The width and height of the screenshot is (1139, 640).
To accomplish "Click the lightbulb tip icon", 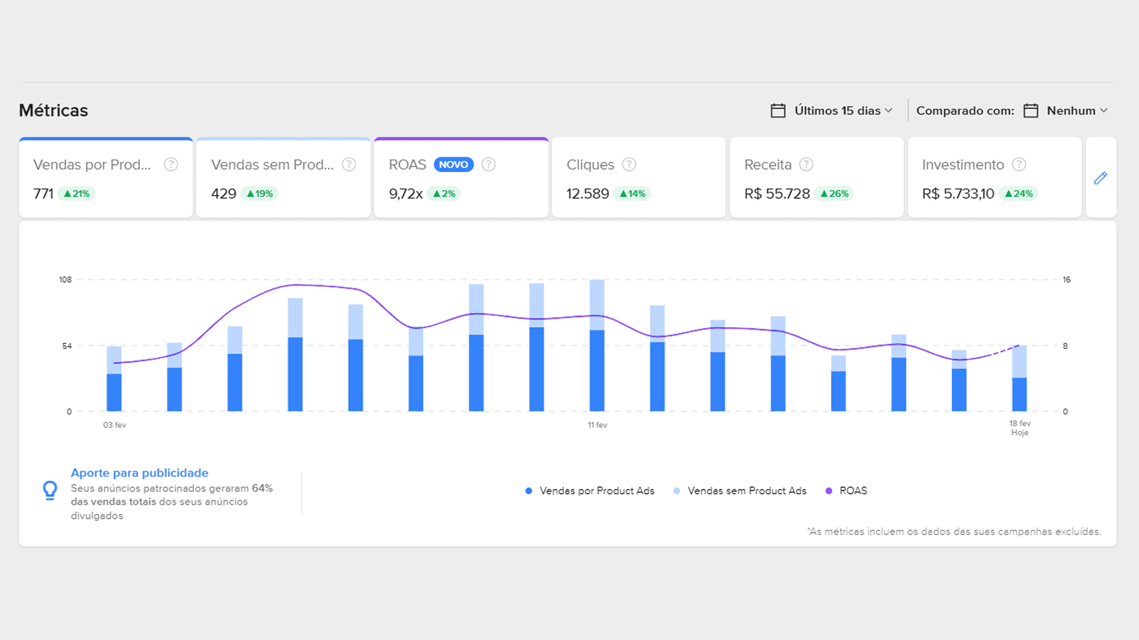I will pos(50,491).
